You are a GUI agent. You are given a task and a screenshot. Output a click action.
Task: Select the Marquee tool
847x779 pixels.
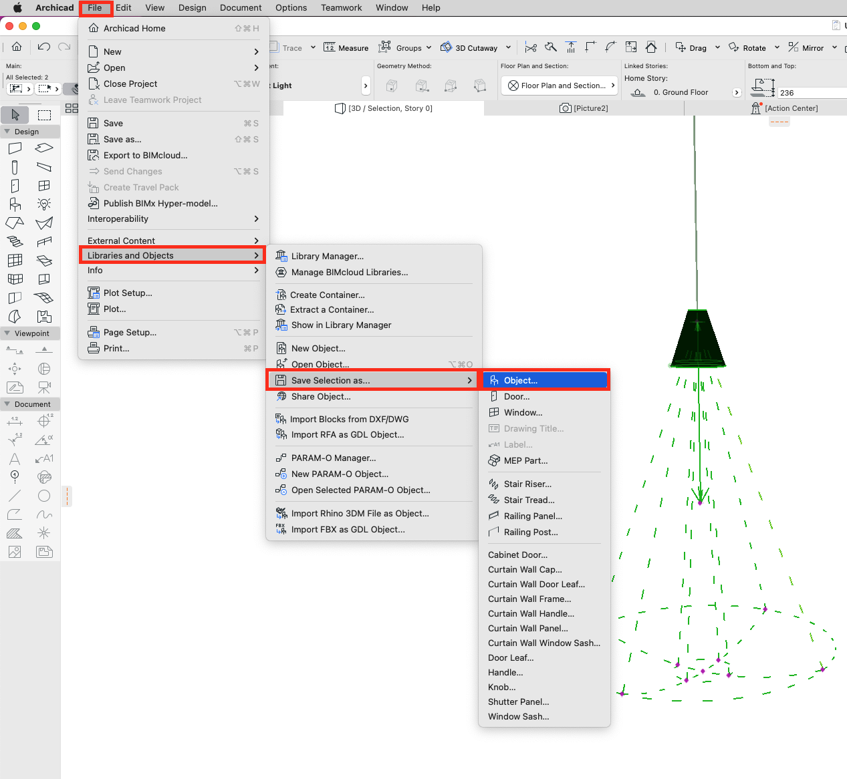pos(44,115)
